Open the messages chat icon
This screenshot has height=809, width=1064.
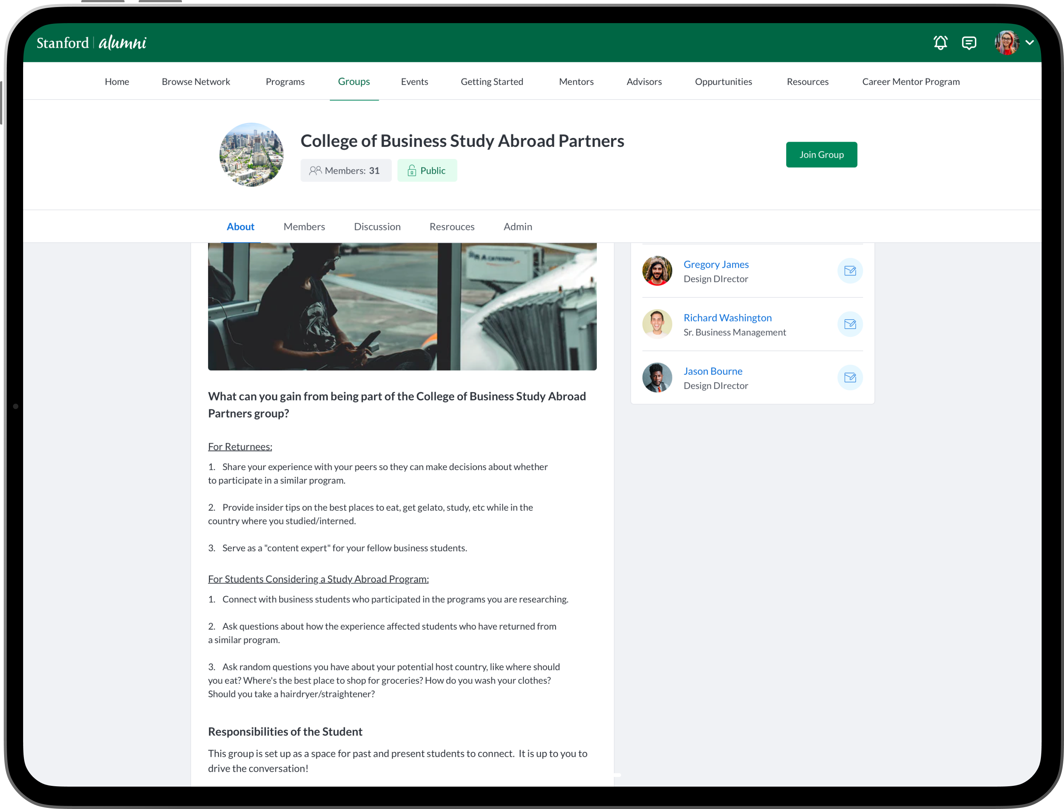point(969,43)
